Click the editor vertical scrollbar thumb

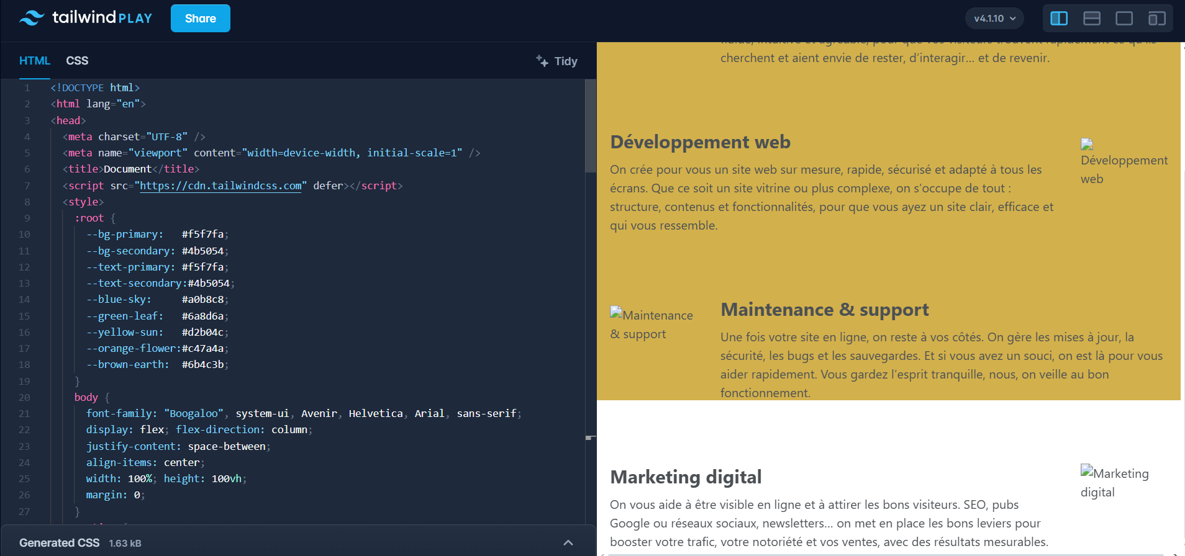point(590,127)
